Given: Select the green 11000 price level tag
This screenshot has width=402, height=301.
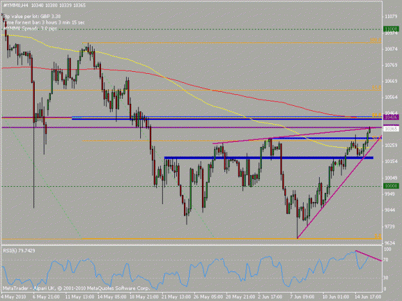Looking at the screenshot, I should pos(390,29).
